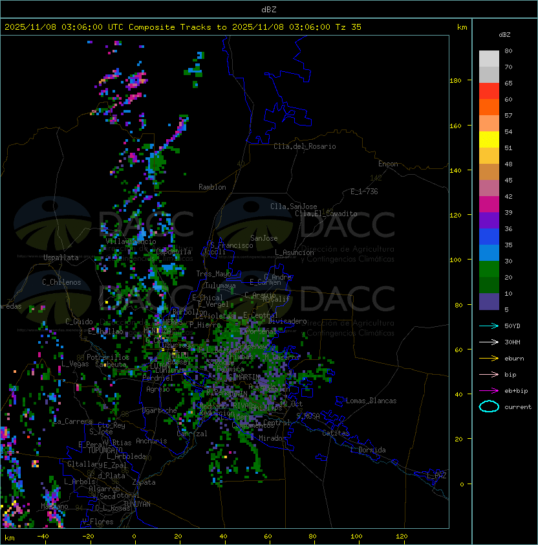This screenshot has height=545, width=538.
Task: Pick the yellow 51-54 dBZ color swatch
Action: [x=489, y=139]
